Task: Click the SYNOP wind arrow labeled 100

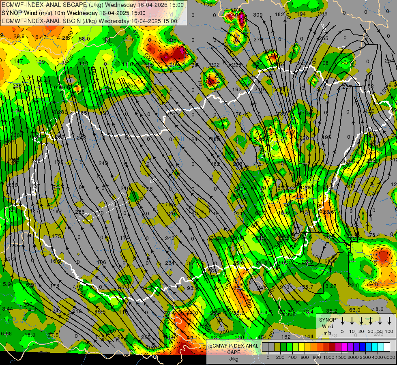Action: 389,321
